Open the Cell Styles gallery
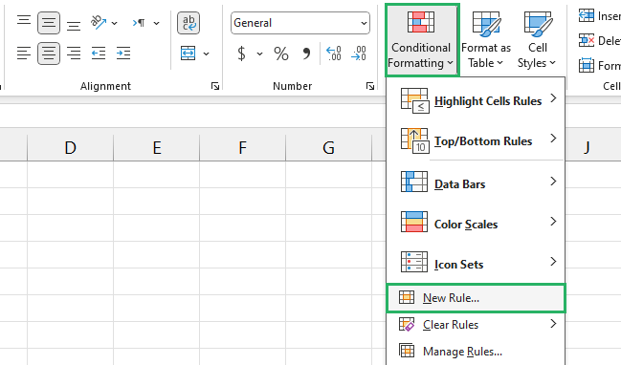This screenshot has height=365, width=621. (537, 39)
